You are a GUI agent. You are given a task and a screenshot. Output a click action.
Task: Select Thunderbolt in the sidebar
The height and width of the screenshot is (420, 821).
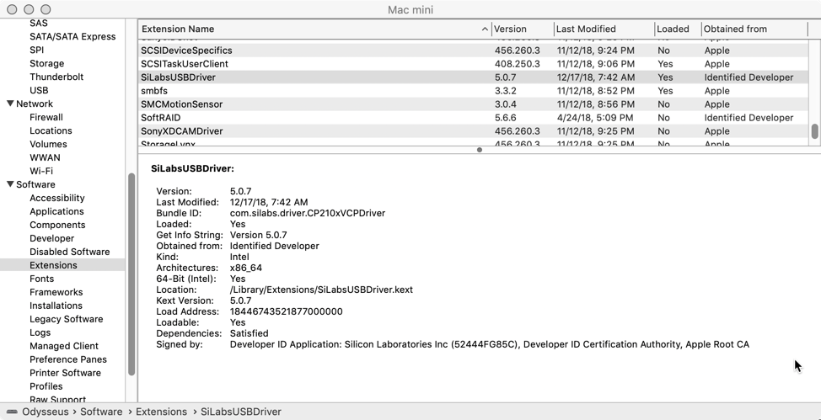pos(56,77)
